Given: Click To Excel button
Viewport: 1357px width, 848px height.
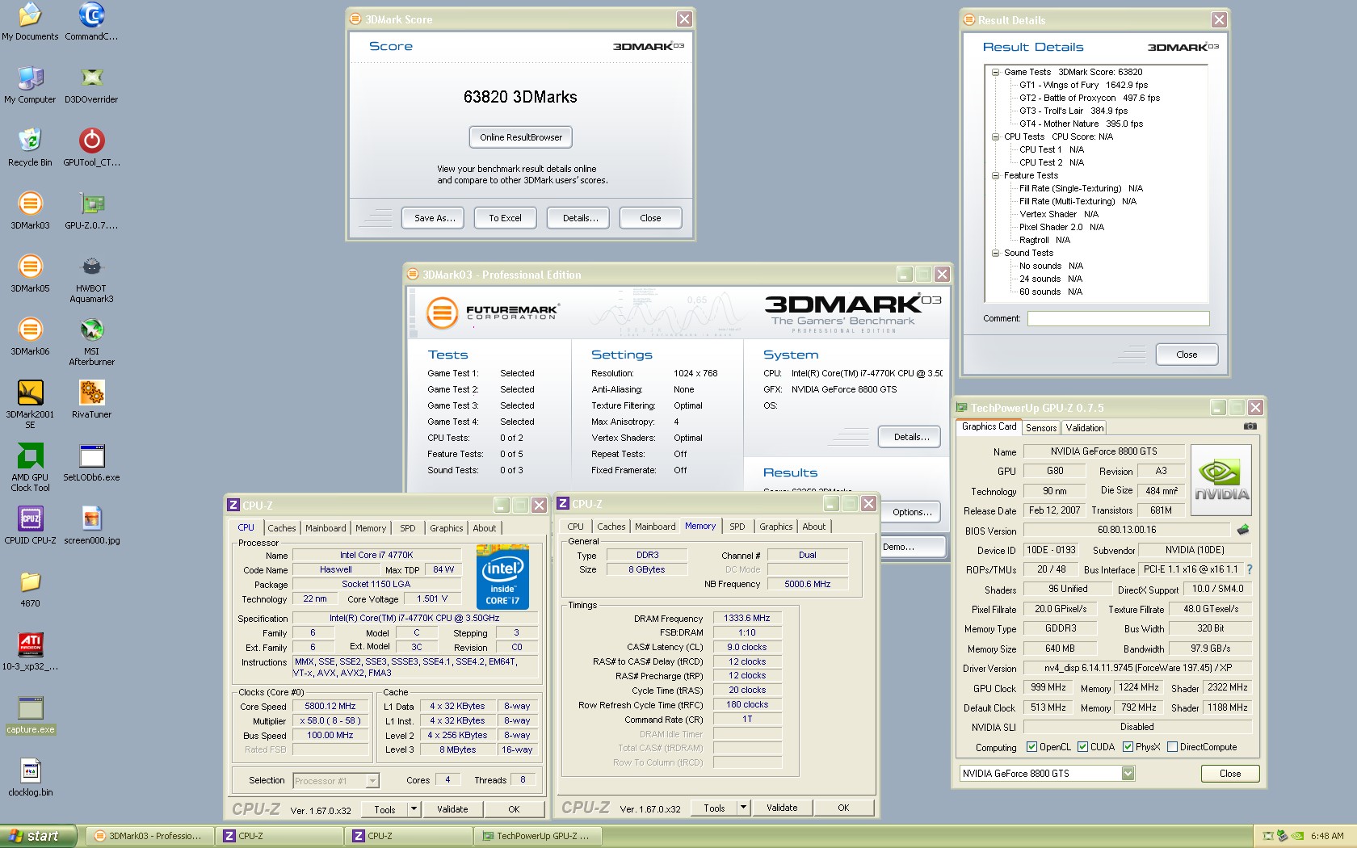Looking at the screenshot, I should click(x=505, y=218).
